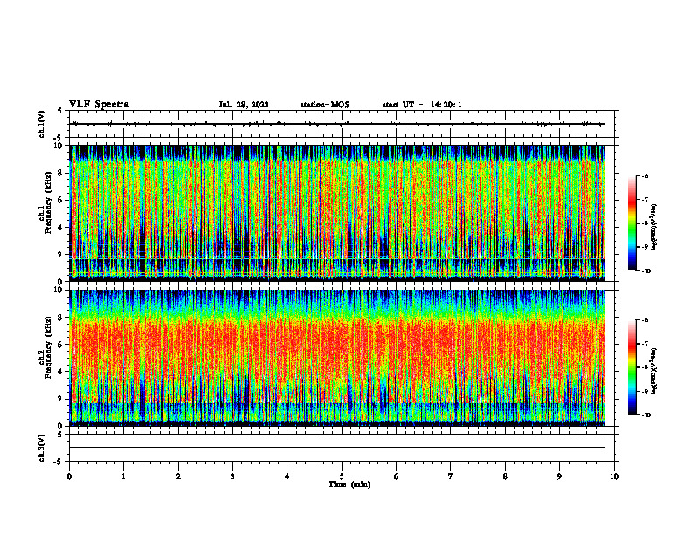Click the "Time (min)" x-axis label
This screenshot has width=692, height=534.
click(349, 484)
